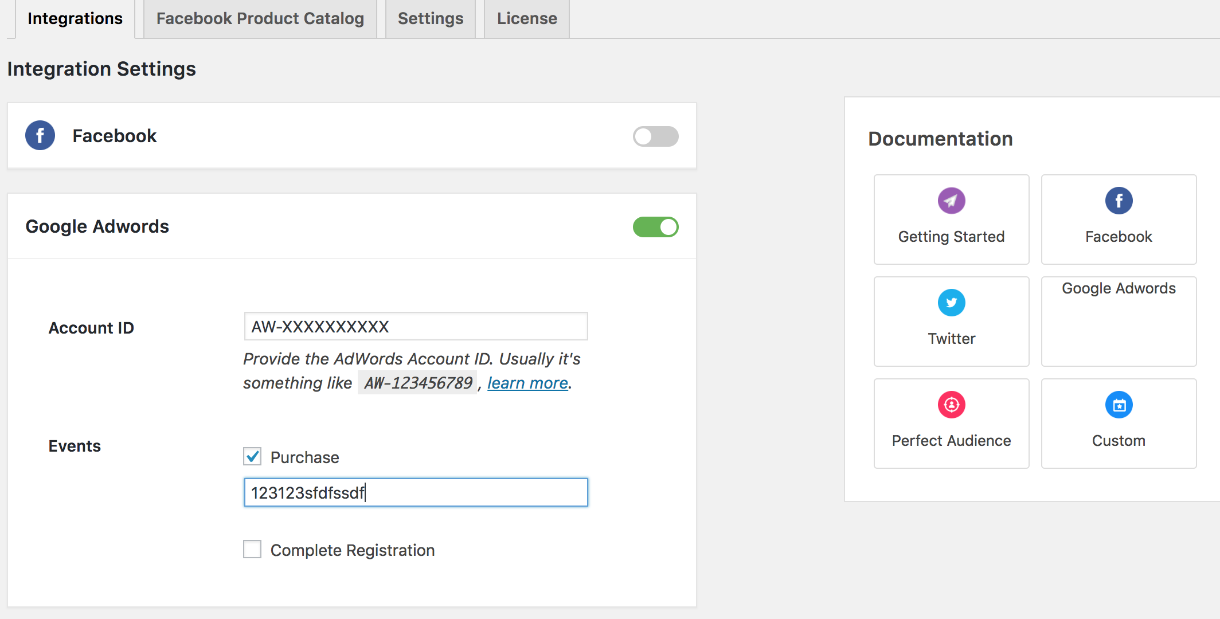
Task: Click the Facebook logo icon in integration row
Action: click(x=40, y=136)
